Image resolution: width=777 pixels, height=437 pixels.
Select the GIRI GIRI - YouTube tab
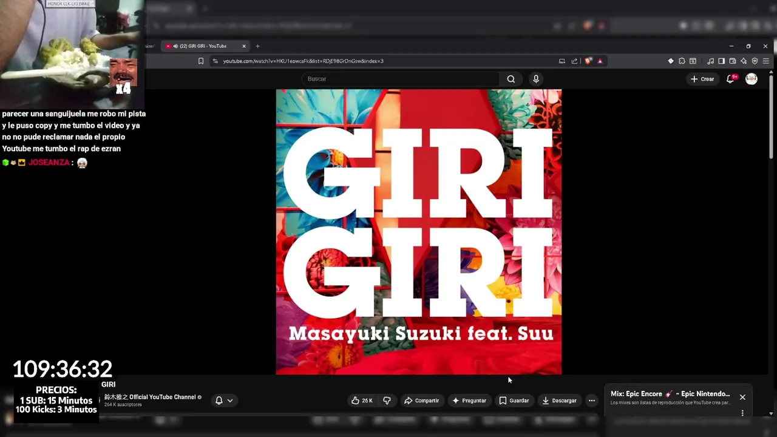point(206,46)
